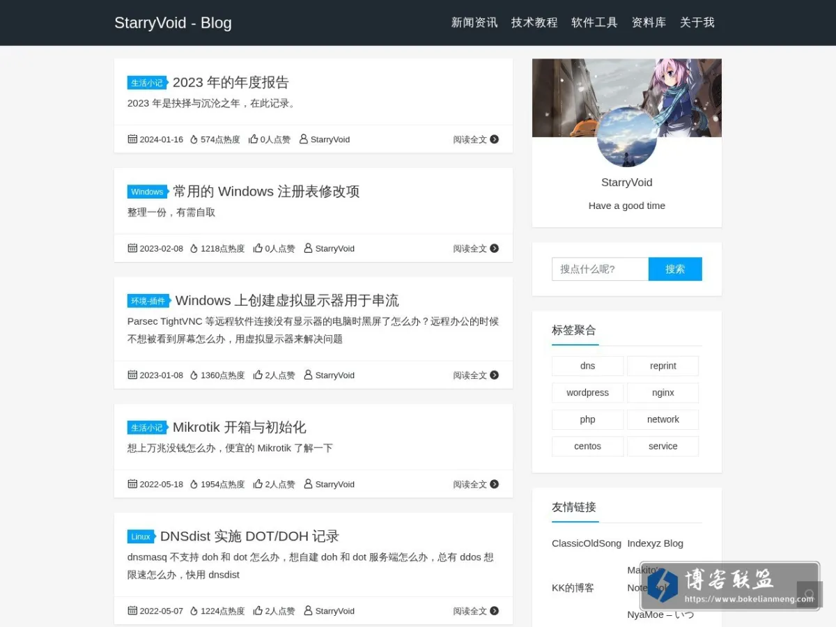The image size is (836, 627).
Task: Click the blue 搜索 button
Action: point(675,269)
